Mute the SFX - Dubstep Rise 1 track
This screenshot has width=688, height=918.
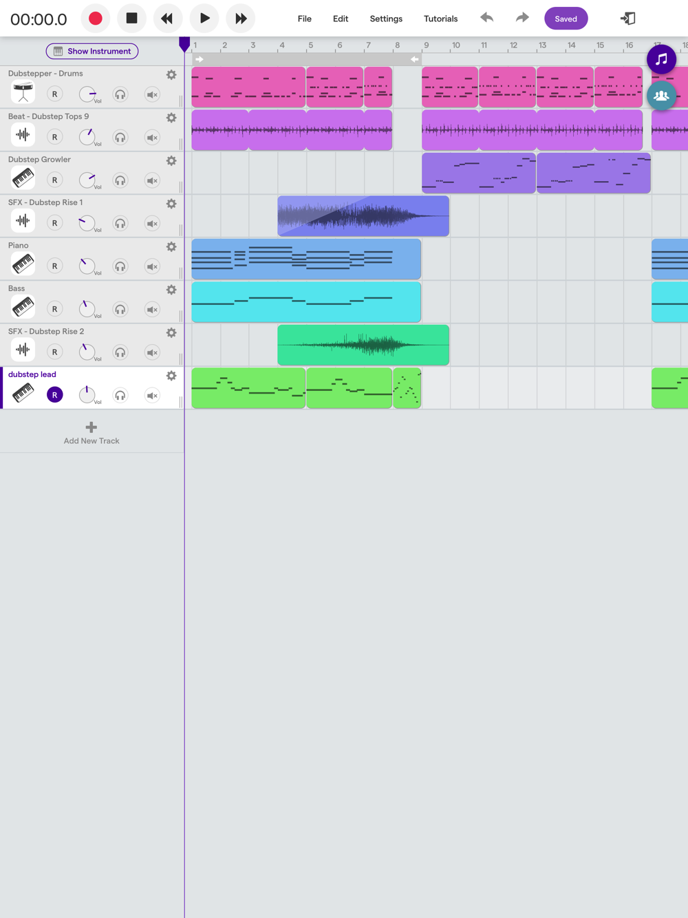click(153, 224)
